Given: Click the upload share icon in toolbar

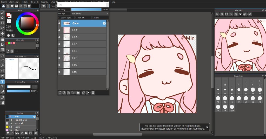Looking at the screenshot, I should click(8, 6).
